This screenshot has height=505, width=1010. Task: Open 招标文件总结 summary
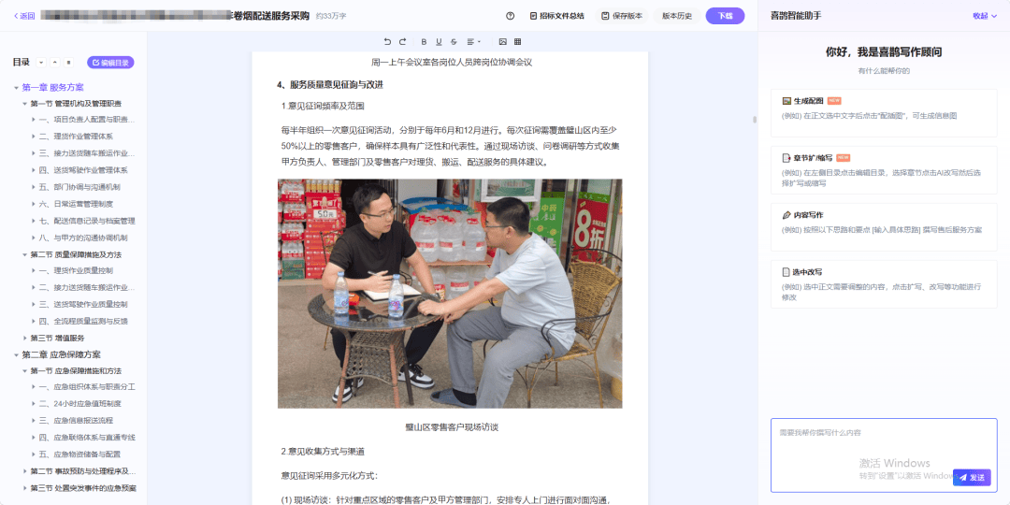556,16
